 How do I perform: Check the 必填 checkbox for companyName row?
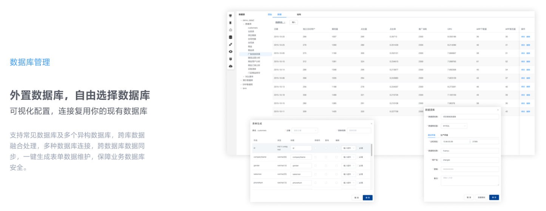click(x=357, y=157)
